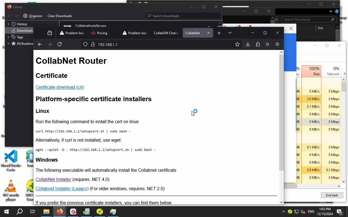Viewport: 348px width, 217px height.
Task: Click 360 Total Security taskbar icon
Action: [100, 212]
